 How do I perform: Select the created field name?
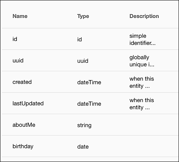tap(22, 82)
